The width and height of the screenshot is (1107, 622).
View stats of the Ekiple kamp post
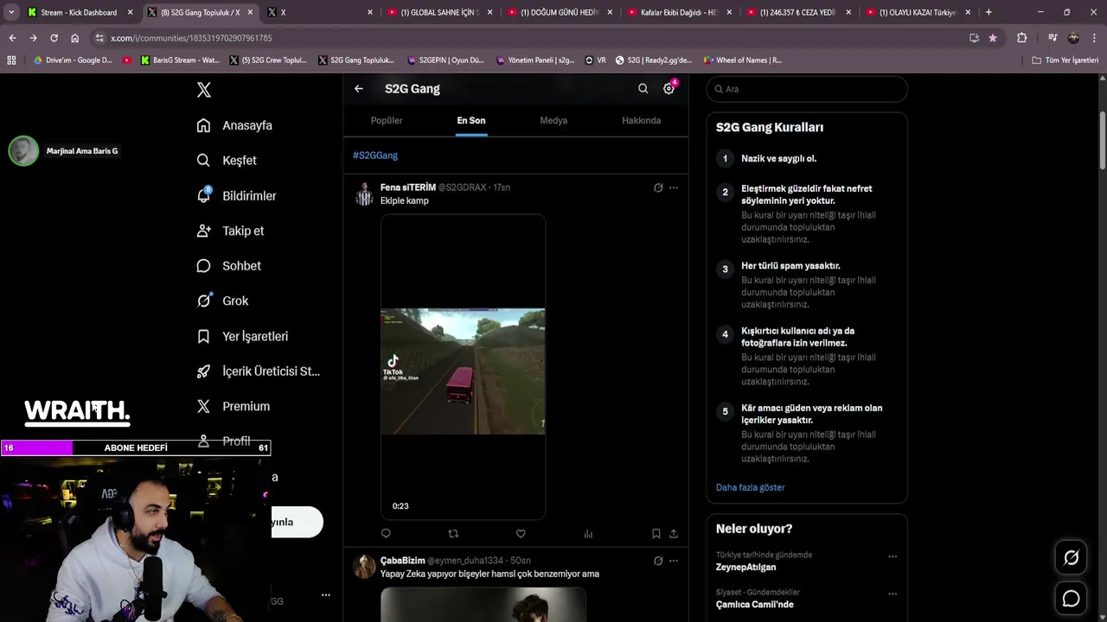[588, 534]
